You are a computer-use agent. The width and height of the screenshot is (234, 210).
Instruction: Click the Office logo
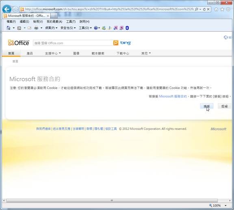click(x=19, y=43)
